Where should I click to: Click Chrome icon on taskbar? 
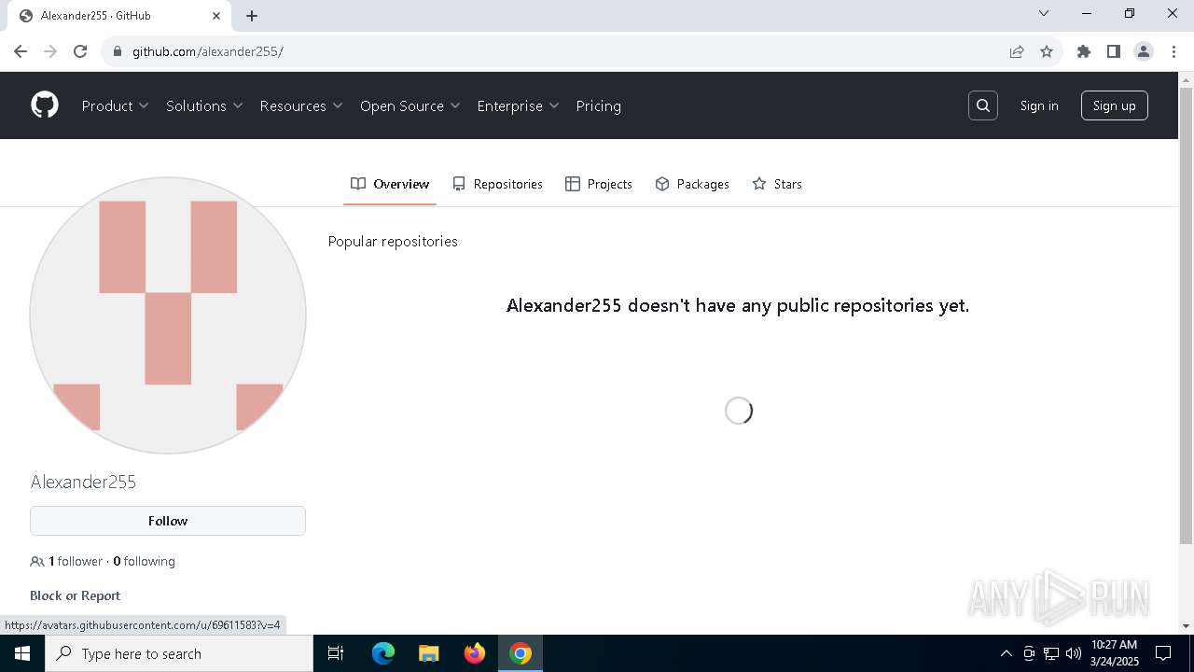tap(521, 653)
